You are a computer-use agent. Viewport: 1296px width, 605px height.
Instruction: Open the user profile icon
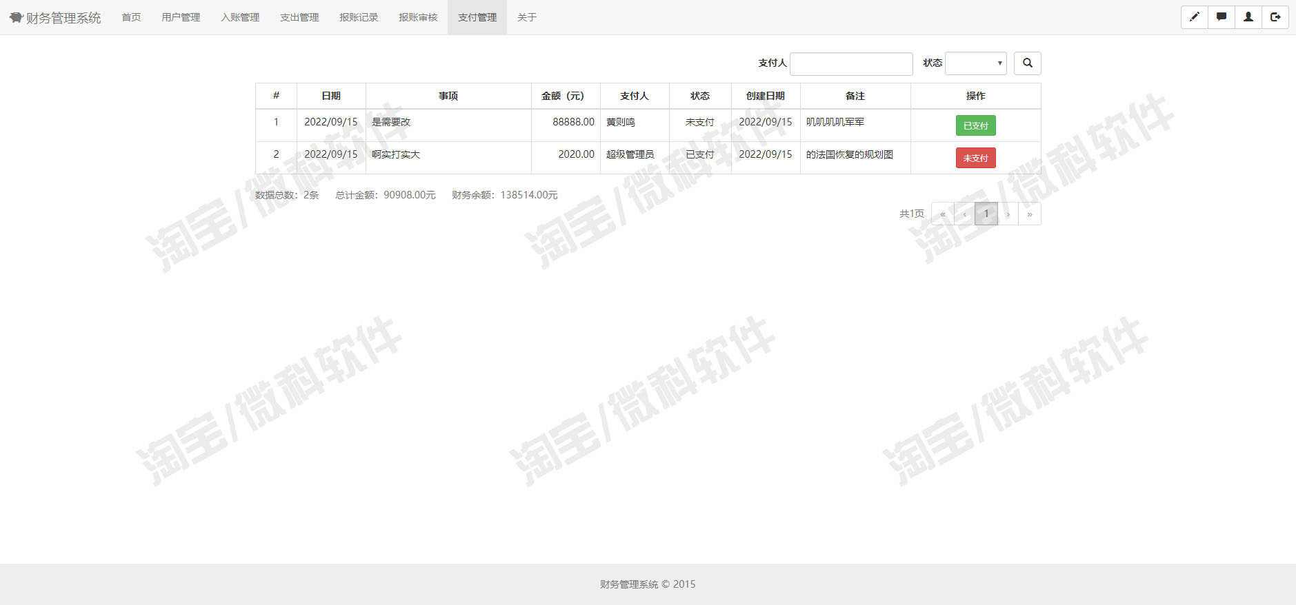tap(1248, 17)
